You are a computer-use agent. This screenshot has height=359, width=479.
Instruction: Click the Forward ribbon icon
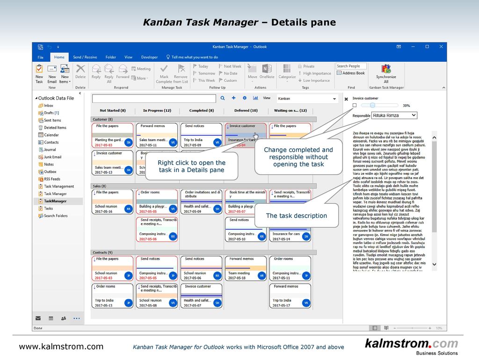tap(123, 72)
